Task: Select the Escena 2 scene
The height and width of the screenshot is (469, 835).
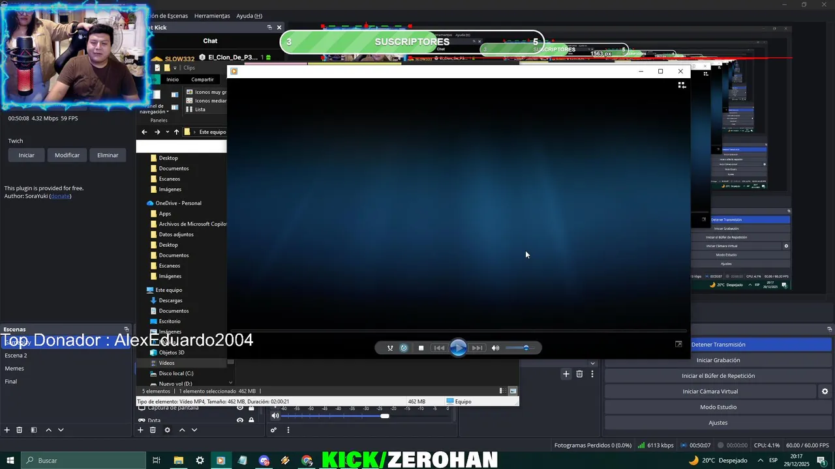Action: click(x=65, y=356)
